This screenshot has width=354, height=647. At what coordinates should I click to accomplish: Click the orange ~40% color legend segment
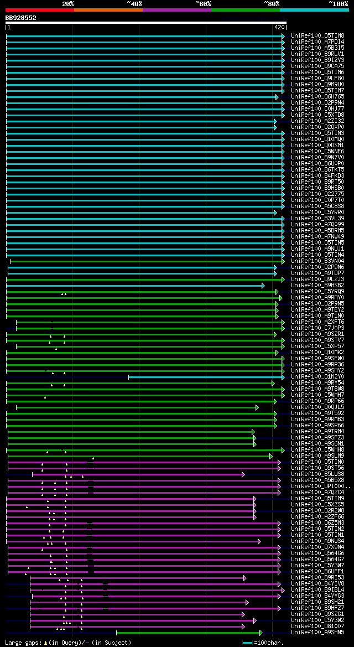tap(108, 9)
